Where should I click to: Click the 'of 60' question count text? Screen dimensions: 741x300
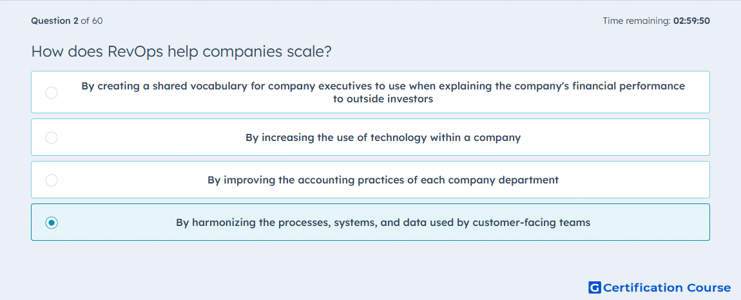[x=91, y=21]
